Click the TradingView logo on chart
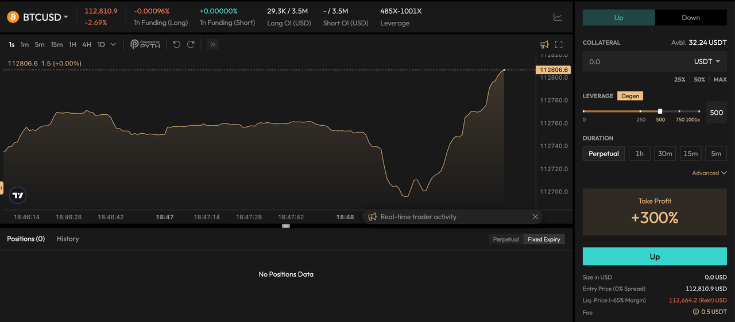The height and width of the screenshot is (322, 735). point(18,195)
